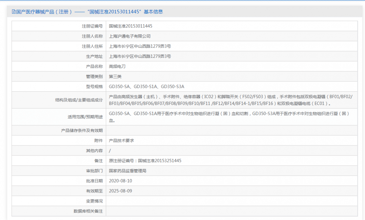Select the 适用范围/预期用途 row label
This screenshot has width=365, height=220.
click(85, 117)
